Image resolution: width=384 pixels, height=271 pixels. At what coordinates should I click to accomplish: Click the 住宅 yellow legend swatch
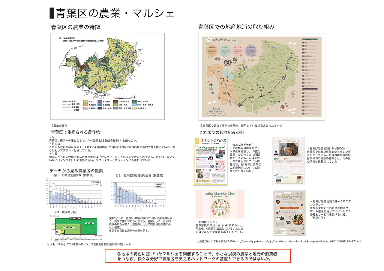(x=85, y=102)
